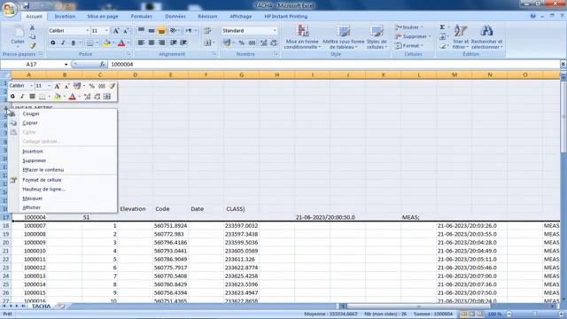Choose Masquer in the context menu
Image resolution: width=567 pixels, height=319 pixels.
[33, 198]
